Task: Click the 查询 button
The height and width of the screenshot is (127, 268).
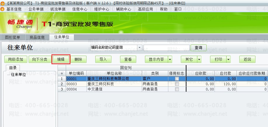Action: tap(198, 48)
